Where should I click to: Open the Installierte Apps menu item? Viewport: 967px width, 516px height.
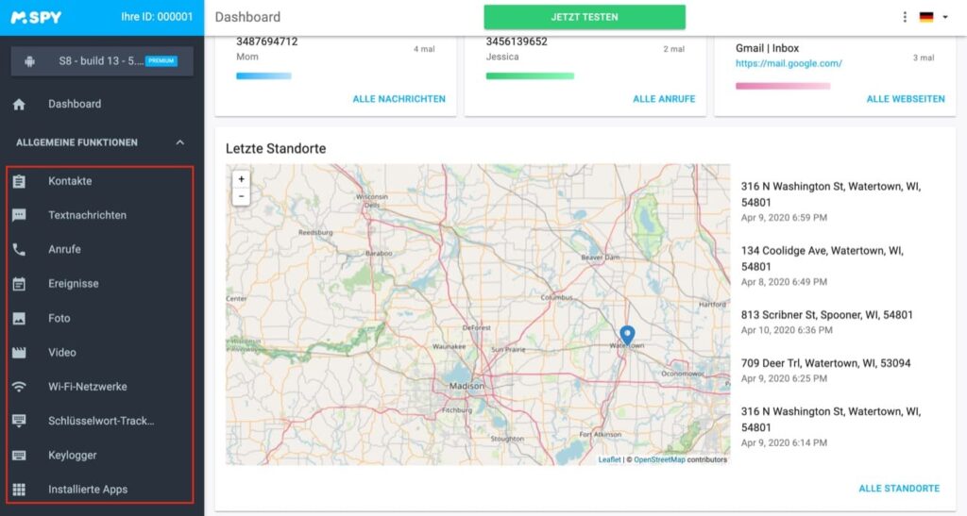[x=88, y=490]
